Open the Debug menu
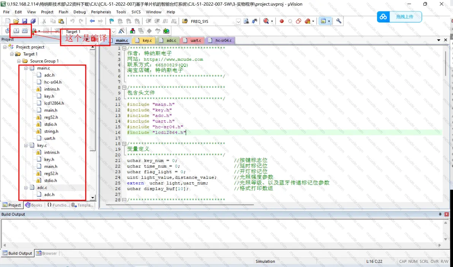 [79, 12]
